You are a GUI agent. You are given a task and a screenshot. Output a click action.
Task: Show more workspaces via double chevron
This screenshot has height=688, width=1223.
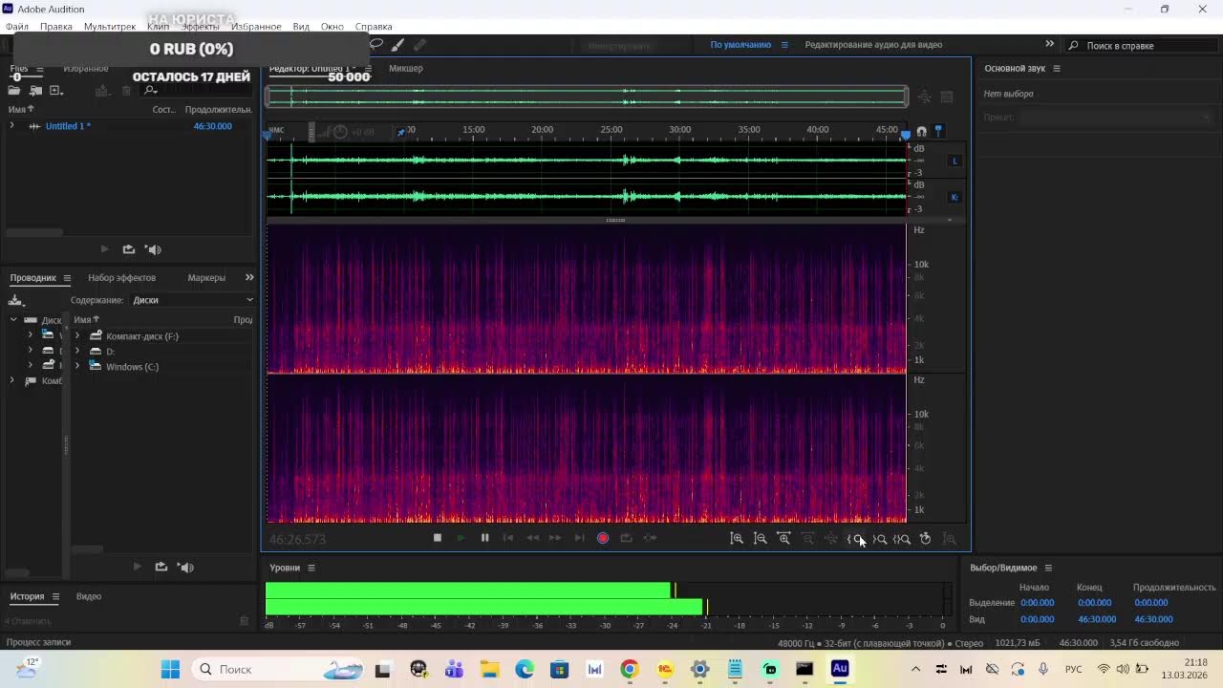point(1049,44)
